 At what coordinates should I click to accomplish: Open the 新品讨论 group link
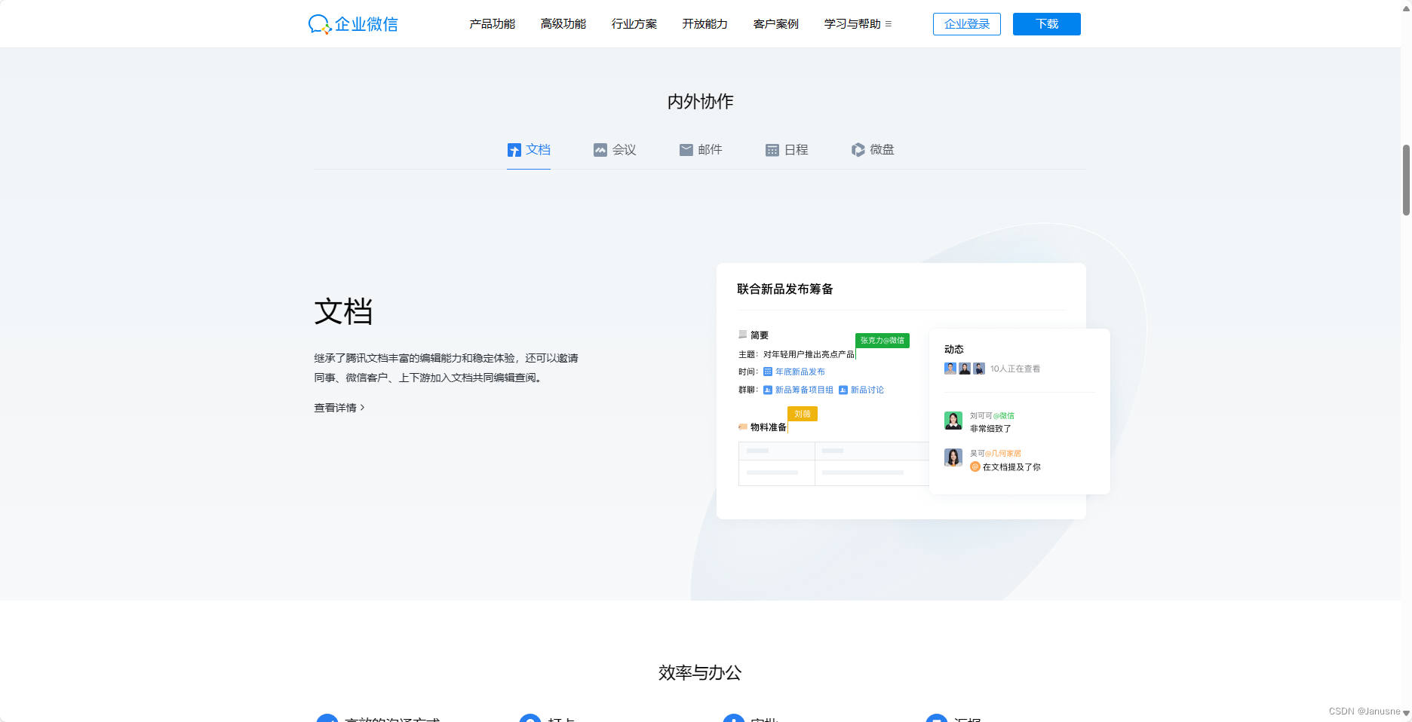(867, 390)
